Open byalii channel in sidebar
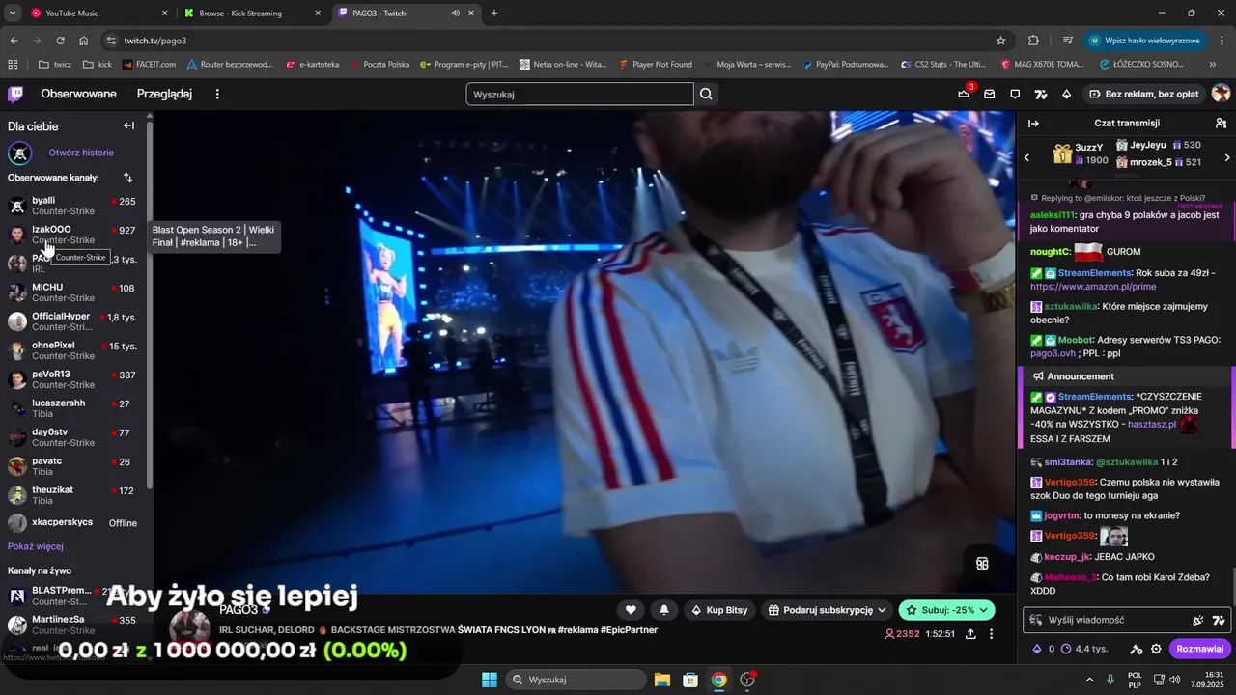Screen dimensions: 1236x695 tap(75, 206)
